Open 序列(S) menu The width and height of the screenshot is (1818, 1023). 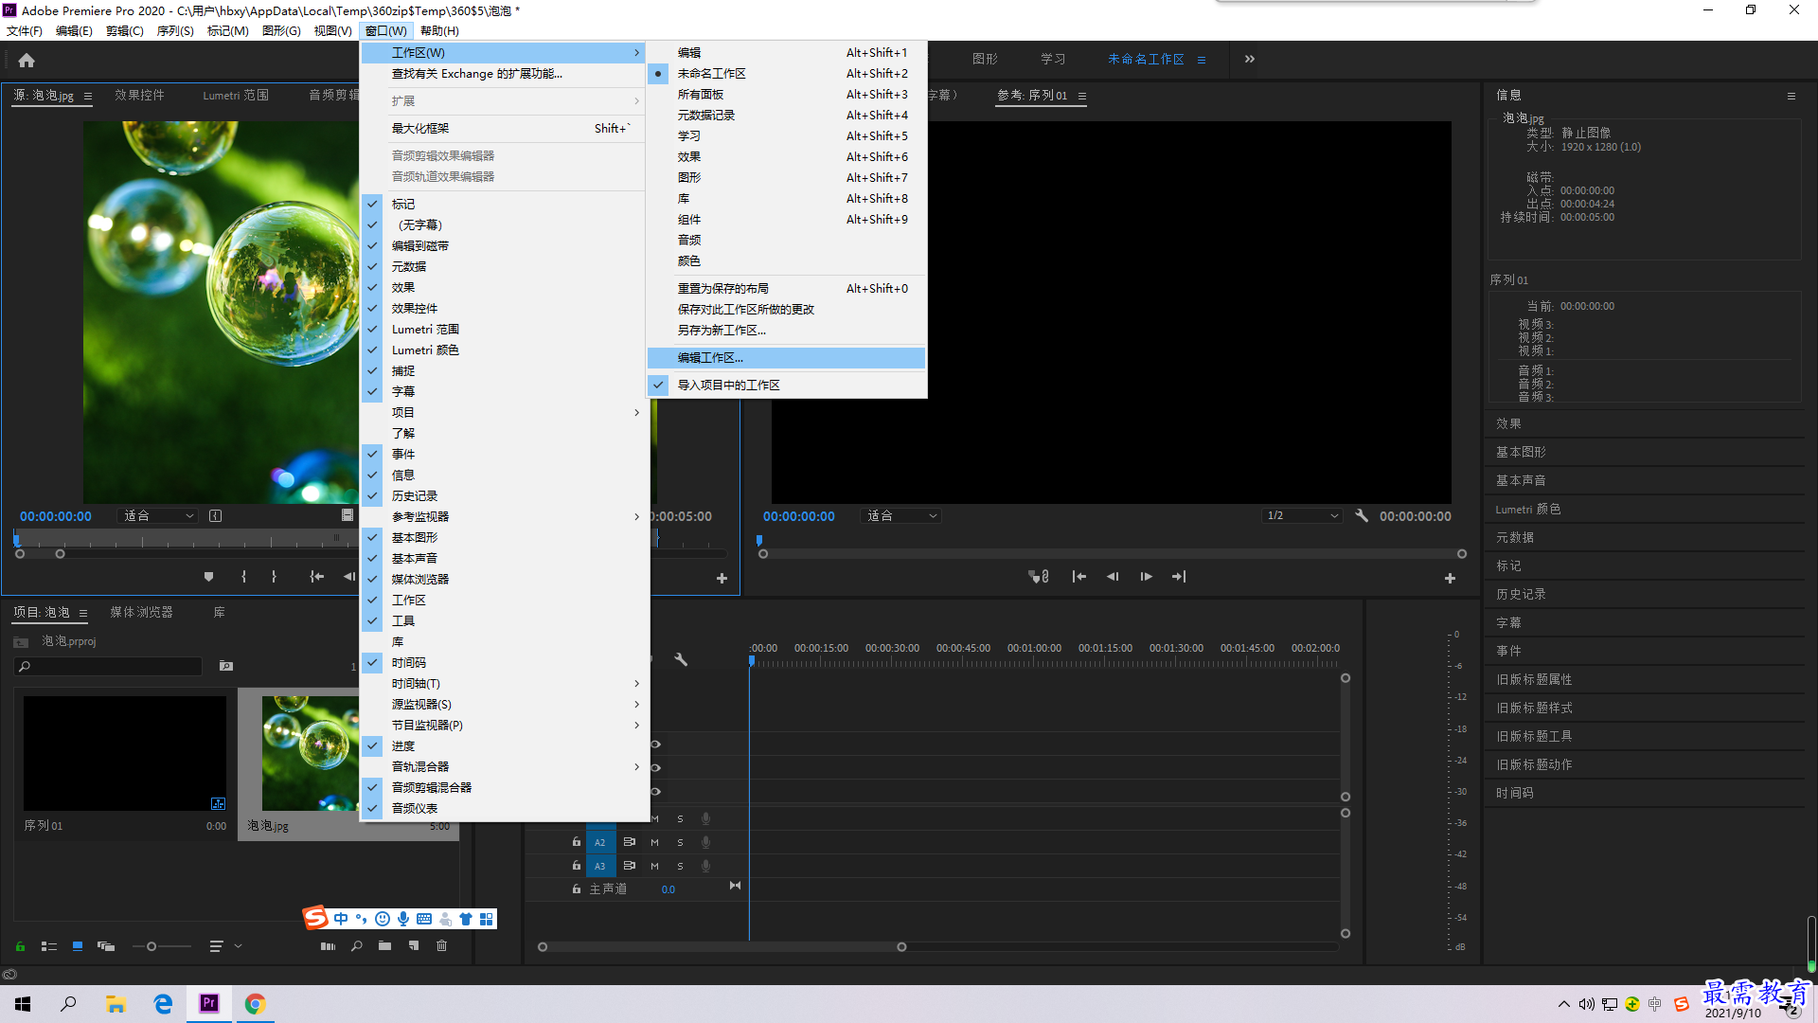click(175, 31)
